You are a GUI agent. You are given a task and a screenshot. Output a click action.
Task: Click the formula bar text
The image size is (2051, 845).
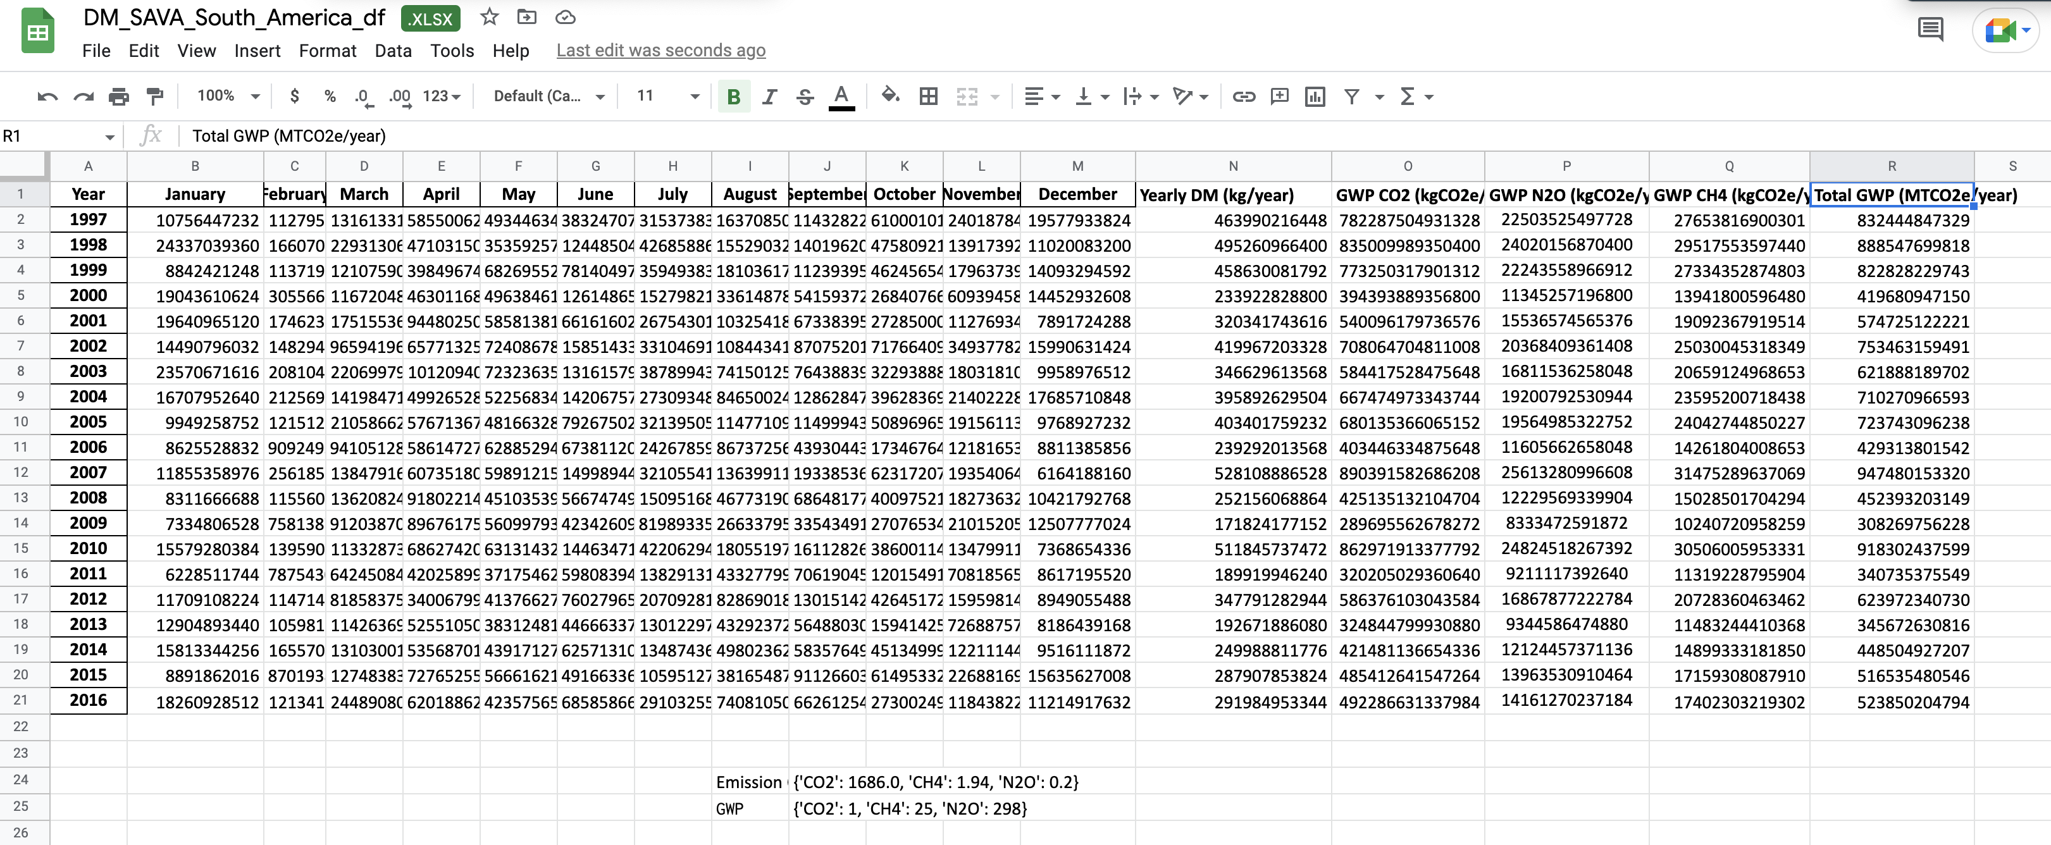click(289, 136)
